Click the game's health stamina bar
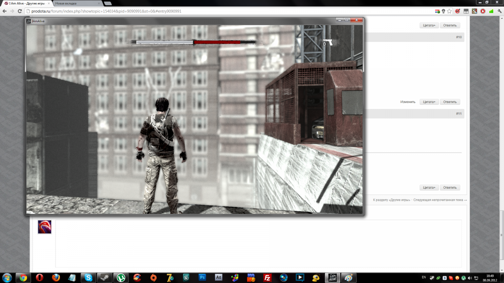Screen dimensions: 504x283 pos(194,42)
